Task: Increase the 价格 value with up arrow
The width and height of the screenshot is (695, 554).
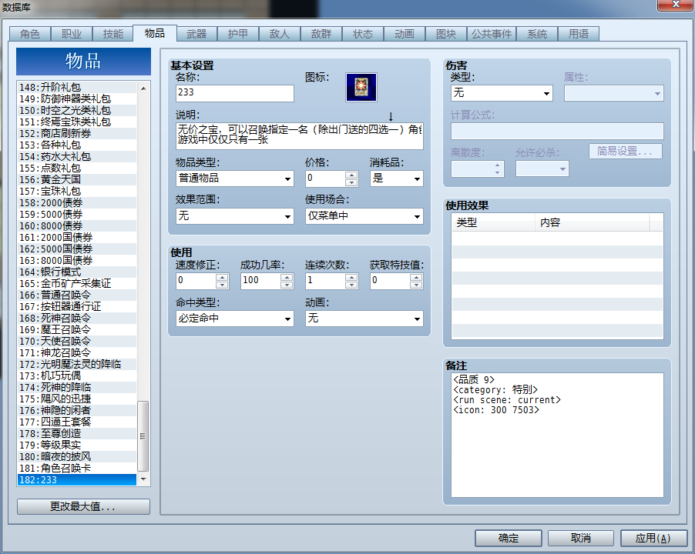Action: [351, 175]
